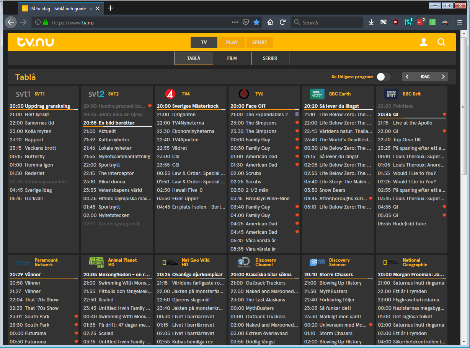Toggle heart on The Simpsons 23:00

pos(297,123)
